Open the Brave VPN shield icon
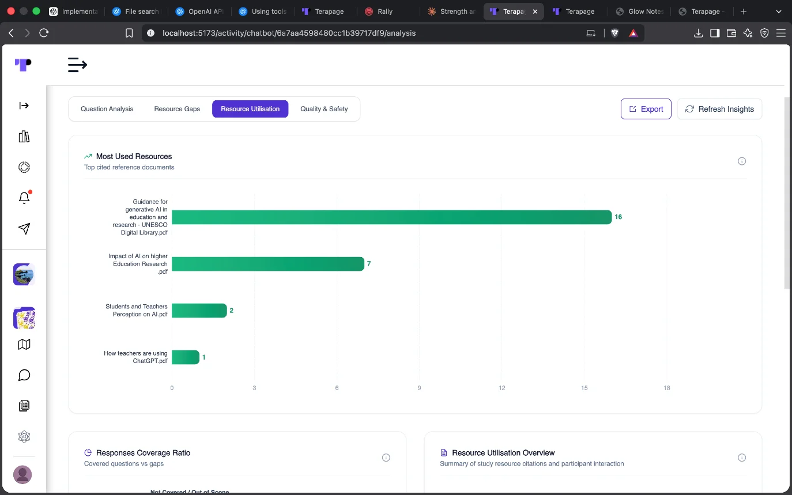Viewport: 792px width, 495px height. tap(765, 33)
